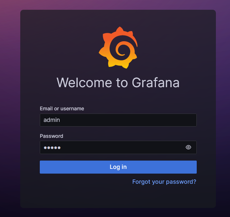
Task: Click the word Welcome in the heading
Action: pyautogui.click(x=84, y=82)
